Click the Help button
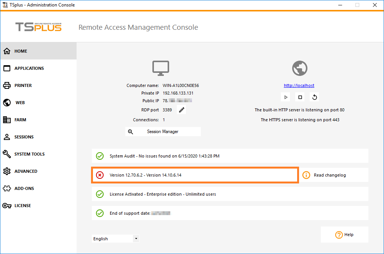The image size is (384, 254). tap(344, 235)
